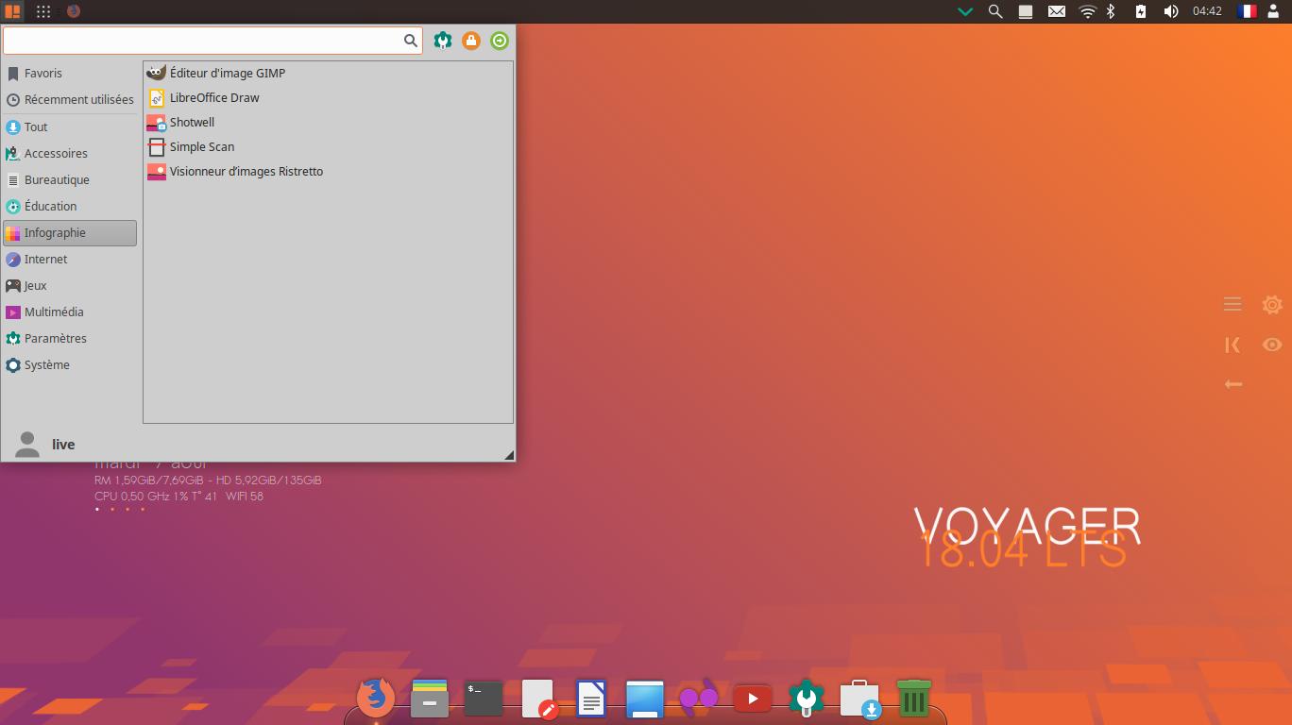Click the skip-back desktop widget icon
1292x725 pixels.
[1232, 345]
